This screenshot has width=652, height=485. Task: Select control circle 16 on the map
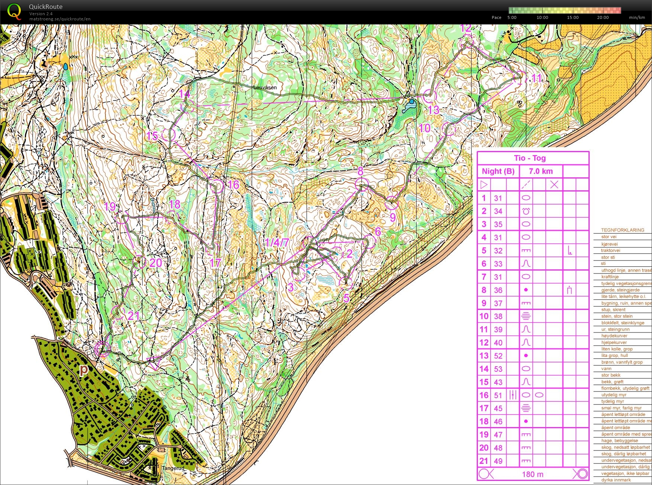tap(217, 186)
